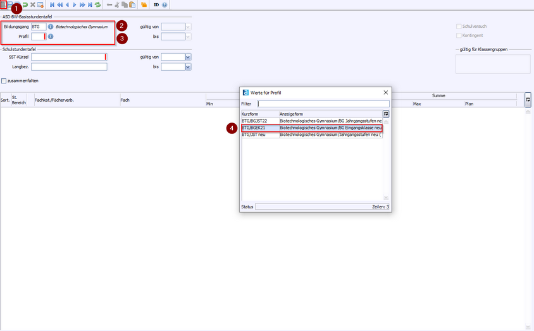
Task: Enable the Schulversuch checkbox
Action: click(x=459, y=27)
